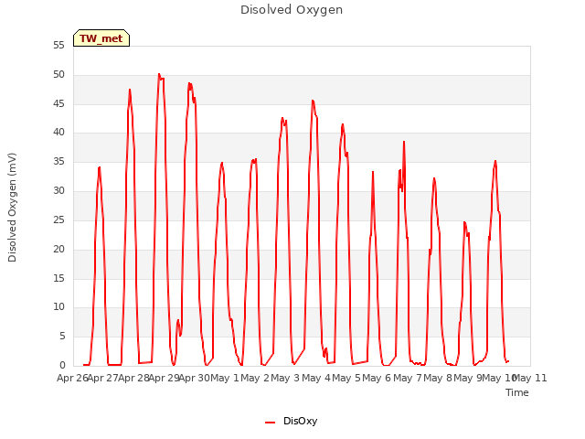Click the Disolved Oxygen (mV) axis label
The width and height of the screenshot is (585, 439).
12,208
